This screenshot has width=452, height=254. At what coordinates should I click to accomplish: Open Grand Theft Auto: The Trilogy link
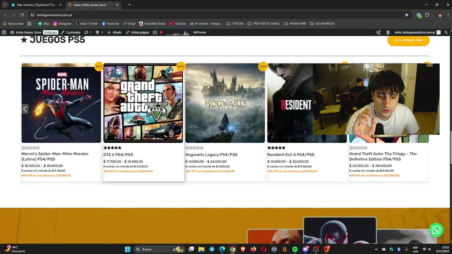pos(383,156)
